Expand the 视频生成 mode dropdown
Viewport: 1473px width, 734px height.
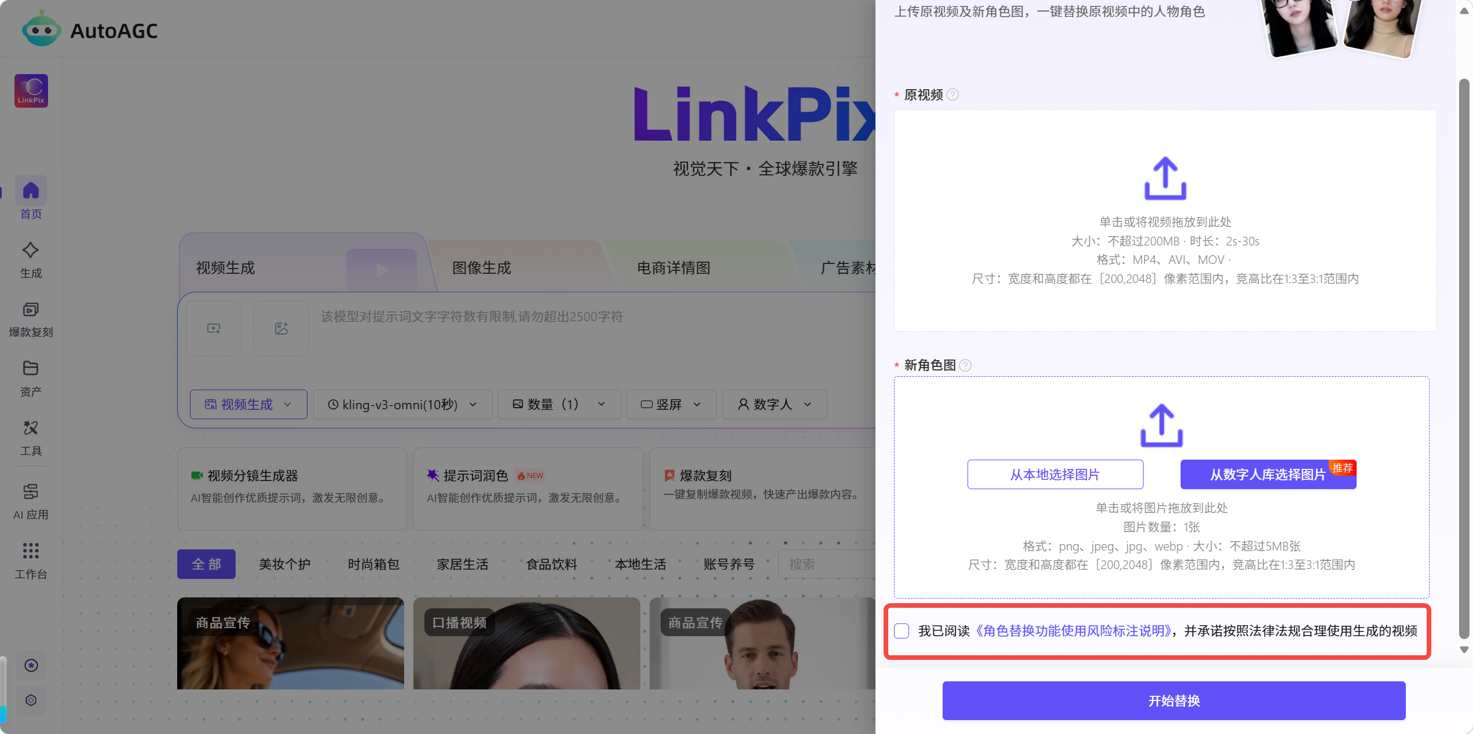pyautogui.click(x=248, y=404)
